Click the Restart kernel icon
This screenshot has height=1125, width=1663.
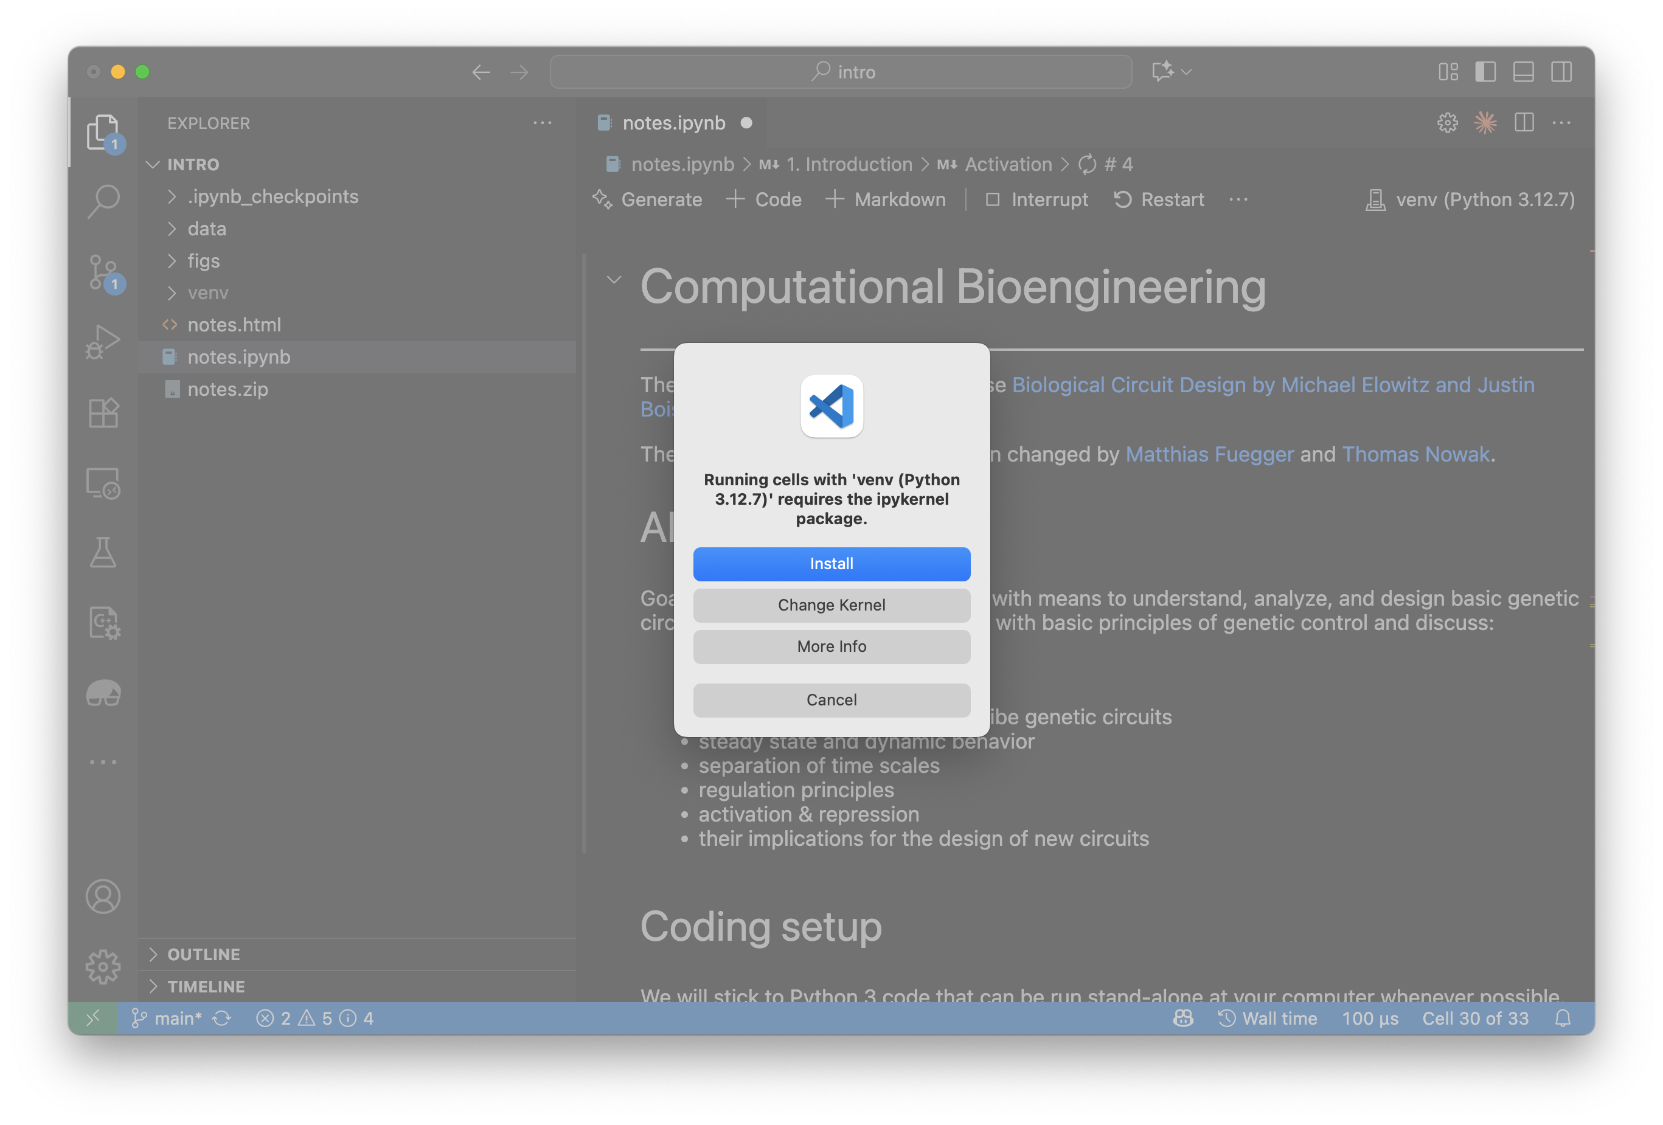coord(1123,199)
